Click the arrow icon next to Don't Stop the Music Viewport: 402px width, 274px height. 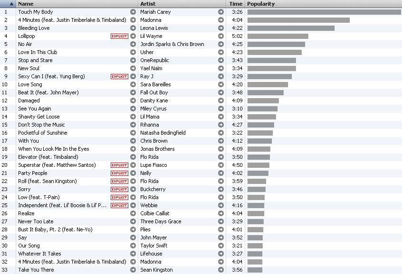point(133,125)
